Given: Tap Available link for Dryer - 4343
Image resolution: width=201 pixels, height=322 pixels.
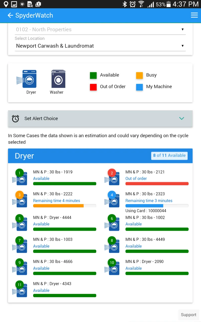Looking at the screenshot, I should point(41,291).
